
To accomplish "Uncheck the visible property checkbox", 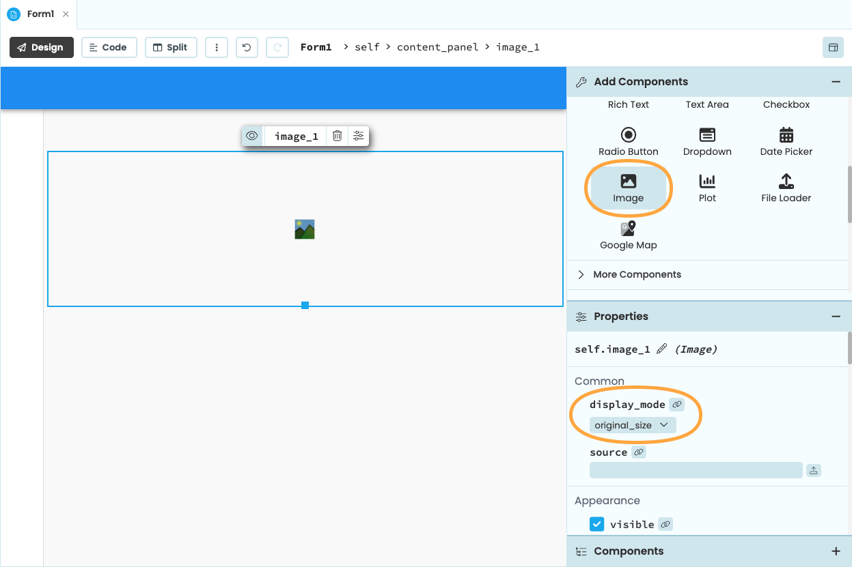I will click(x=596, y=524).
